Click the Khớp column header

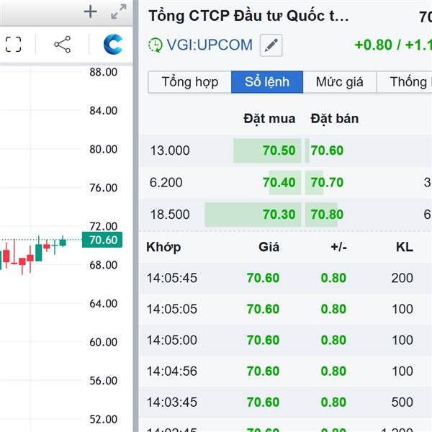pos(163,247)
